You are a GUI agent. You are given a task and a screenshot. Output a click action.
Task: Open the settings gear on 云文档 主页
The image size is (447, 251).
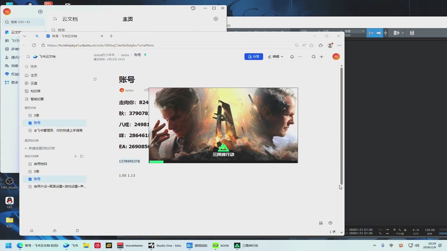coord(216,19)
